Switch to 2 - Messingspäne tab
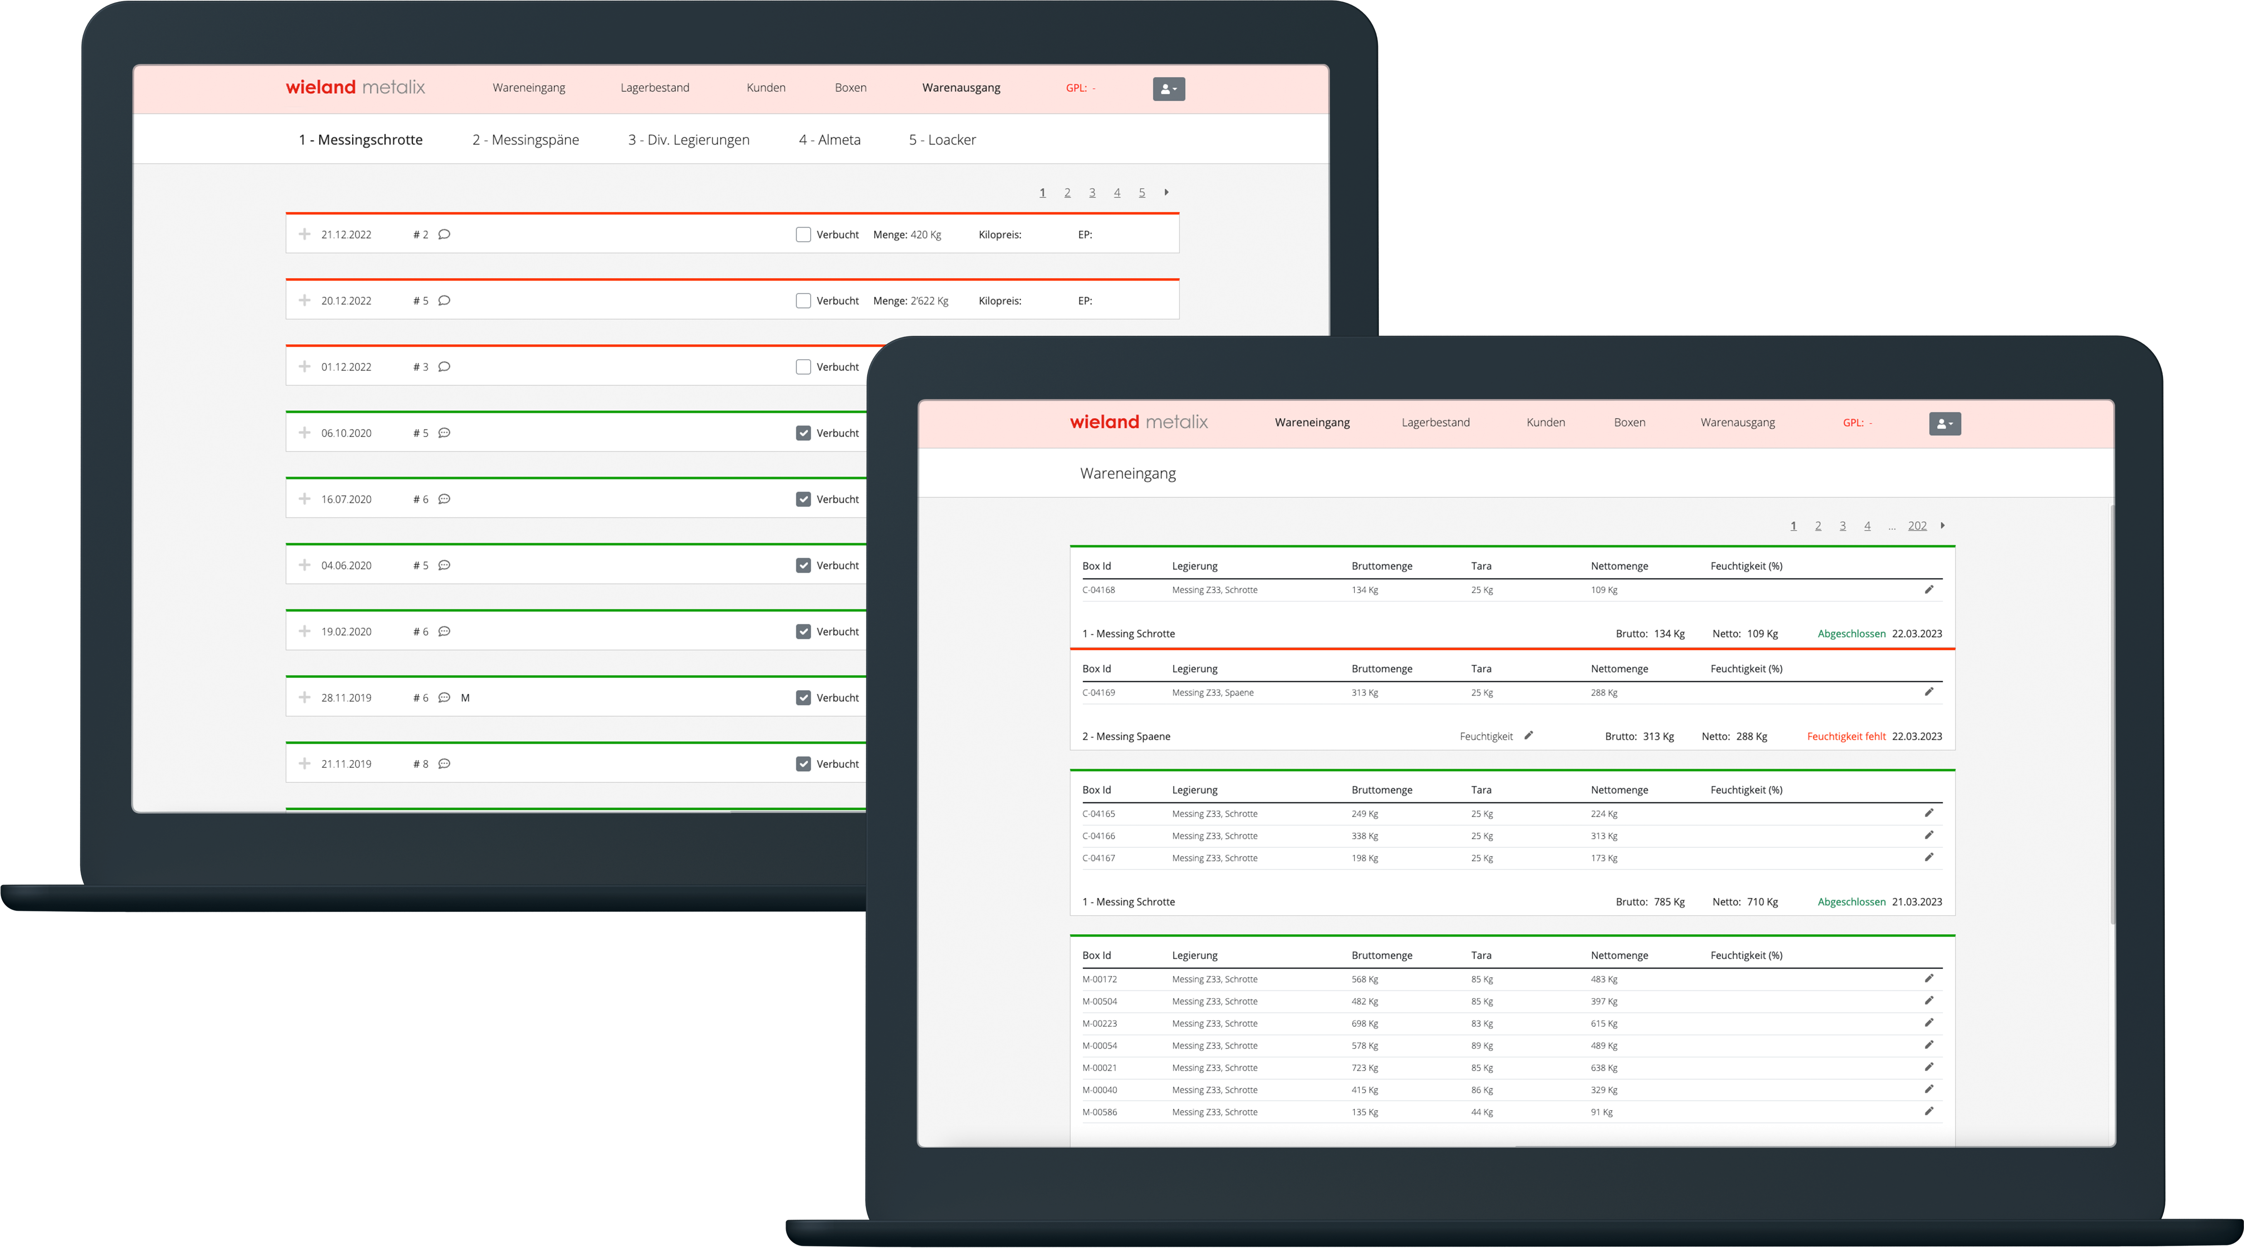The image size is (2244, 1248). tap(525, 139)
